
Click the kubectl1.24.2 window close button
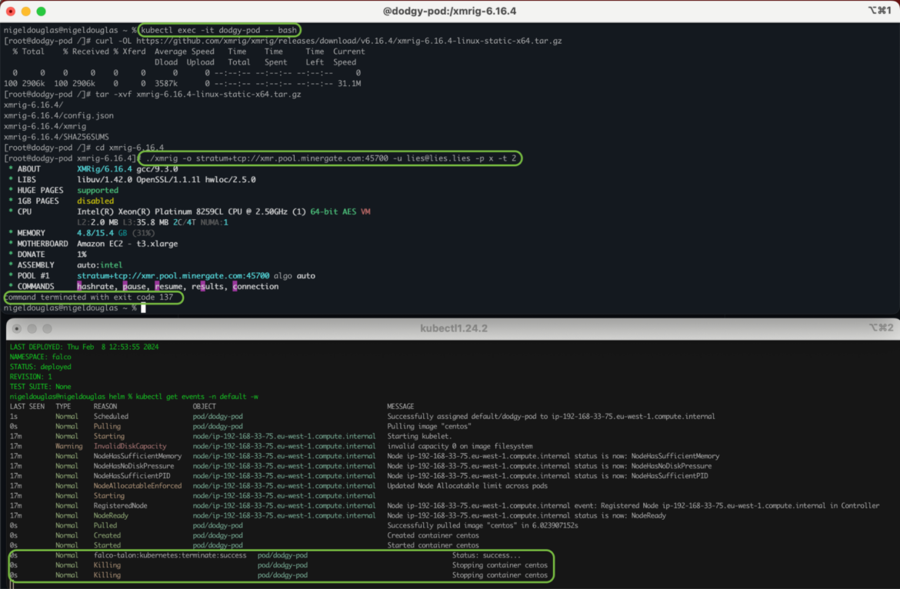[17, 328]
